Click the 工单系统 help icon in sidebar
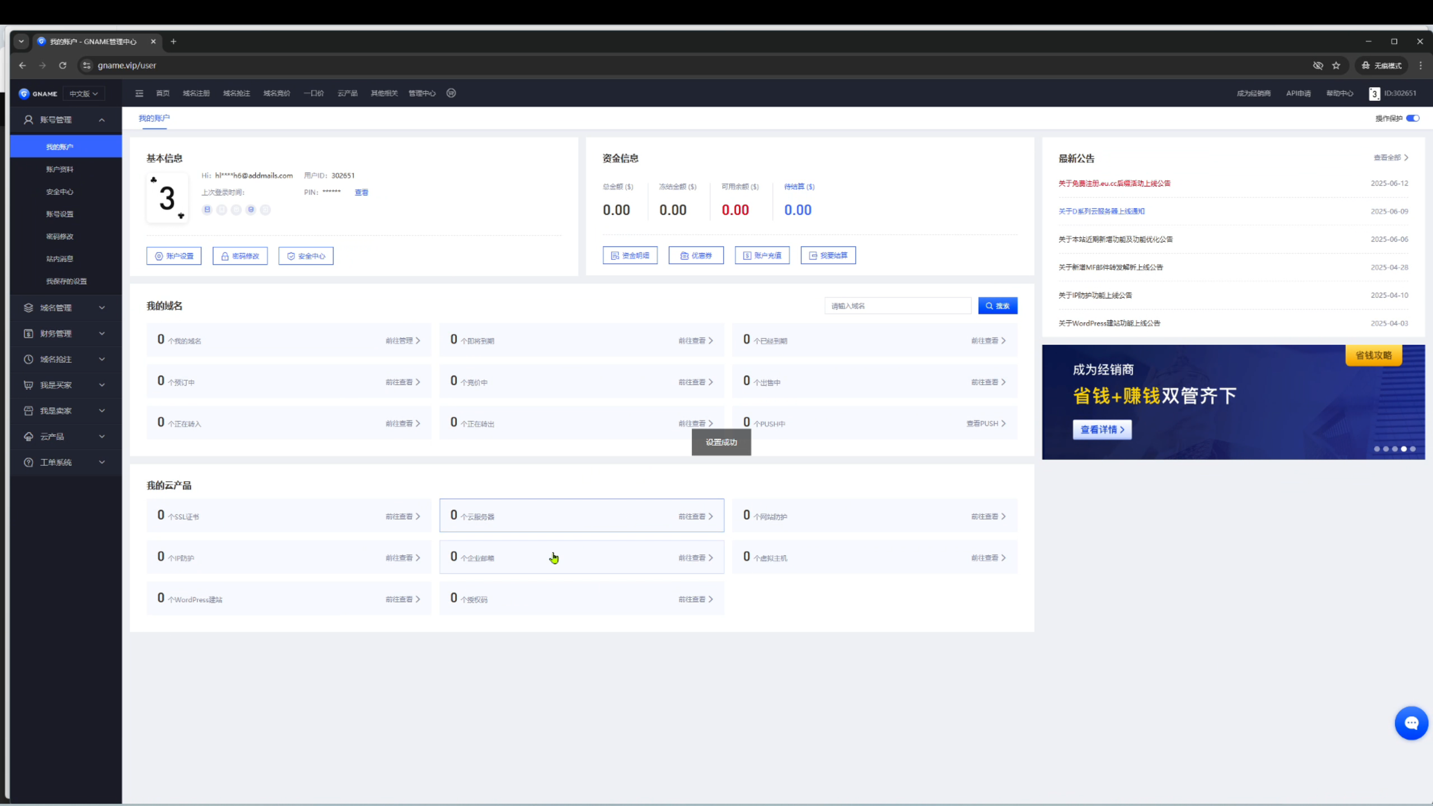This screenshot has height=806, width=1433. point(29,462)
